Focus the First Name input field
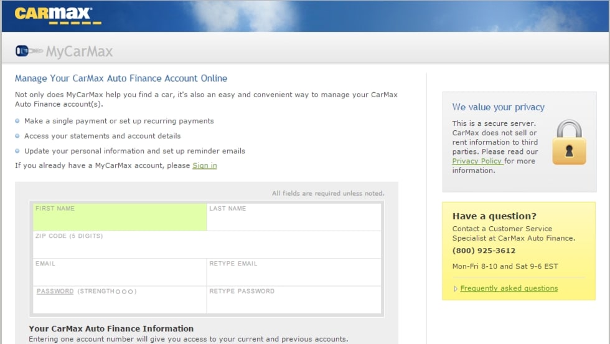610x344 pixels. pos(120,220)
